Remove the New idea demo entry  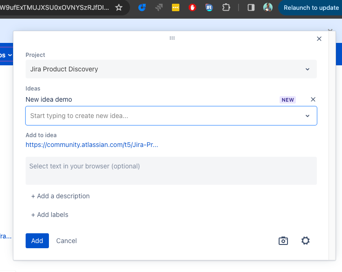[x=313, y=99]
